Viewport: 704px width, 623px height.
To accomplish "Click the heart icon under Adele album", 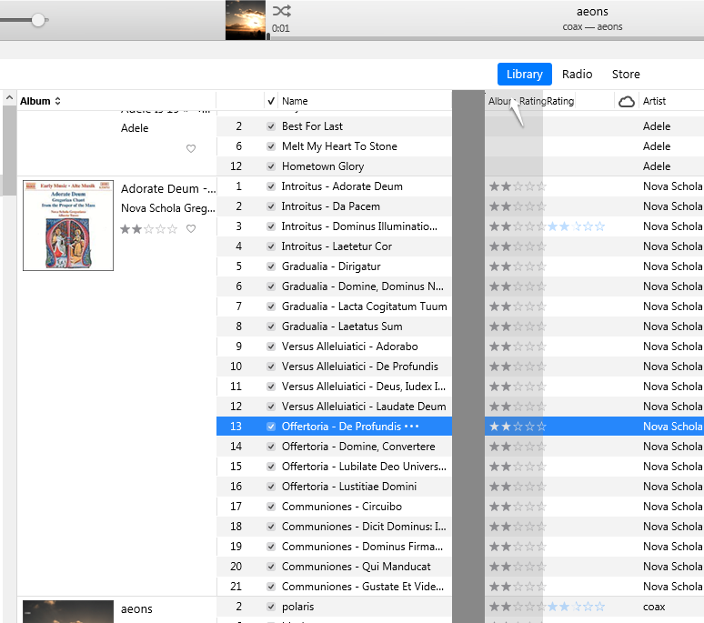I will point(191,149).
